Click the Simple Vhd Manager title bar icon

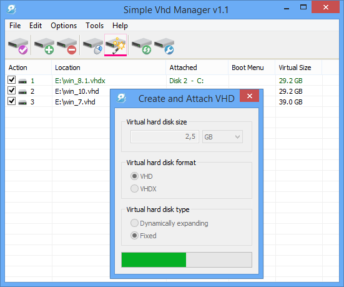click(11, 9)
